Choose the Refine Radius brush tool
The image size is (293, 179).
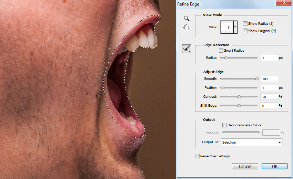tap(186, 49)
